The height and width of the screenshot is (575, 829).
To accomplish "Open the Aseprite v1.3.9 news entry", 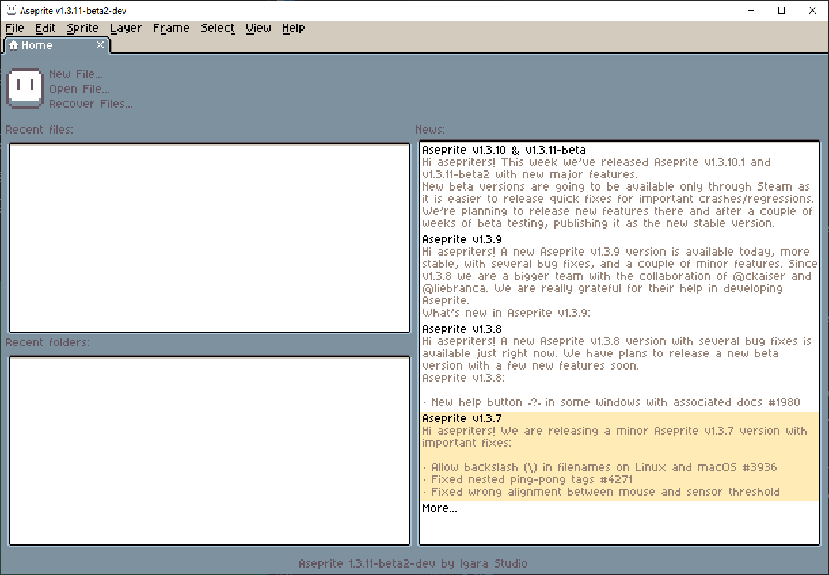I will tap(619, 276).
